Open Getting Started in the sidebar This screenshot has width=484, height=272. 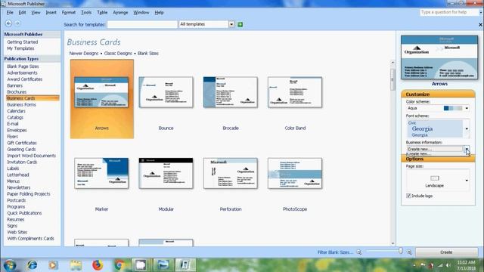coord(22,42)
